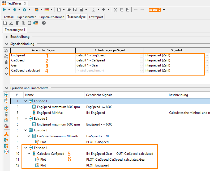Collapse Episode 2 tree node

(25, 119)
